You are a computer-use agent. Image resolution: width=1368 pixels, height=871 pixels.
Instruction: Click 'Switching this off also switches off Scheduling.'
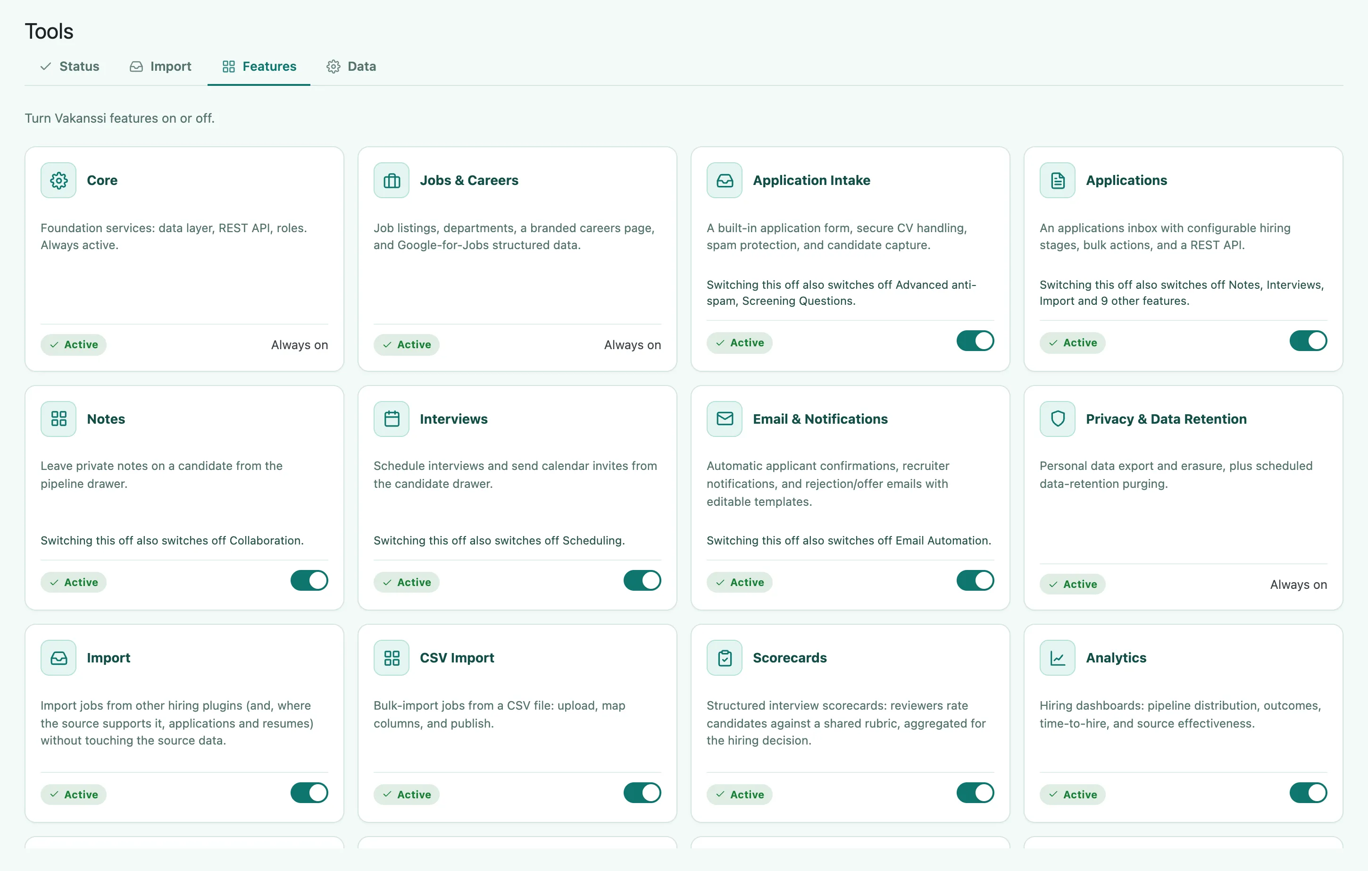499,540
